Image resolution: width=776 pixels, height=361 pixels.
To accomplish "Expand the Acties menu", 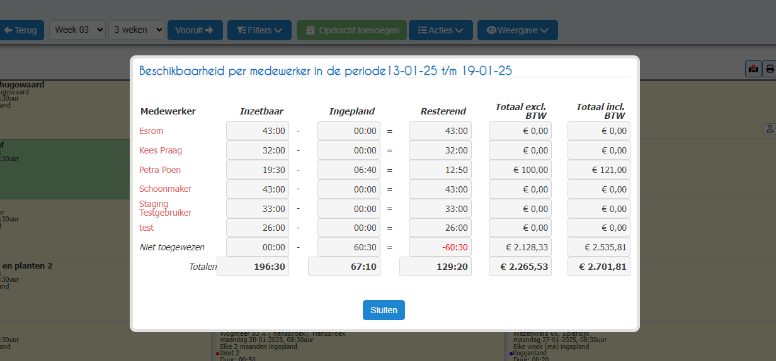I will point(441,30).
